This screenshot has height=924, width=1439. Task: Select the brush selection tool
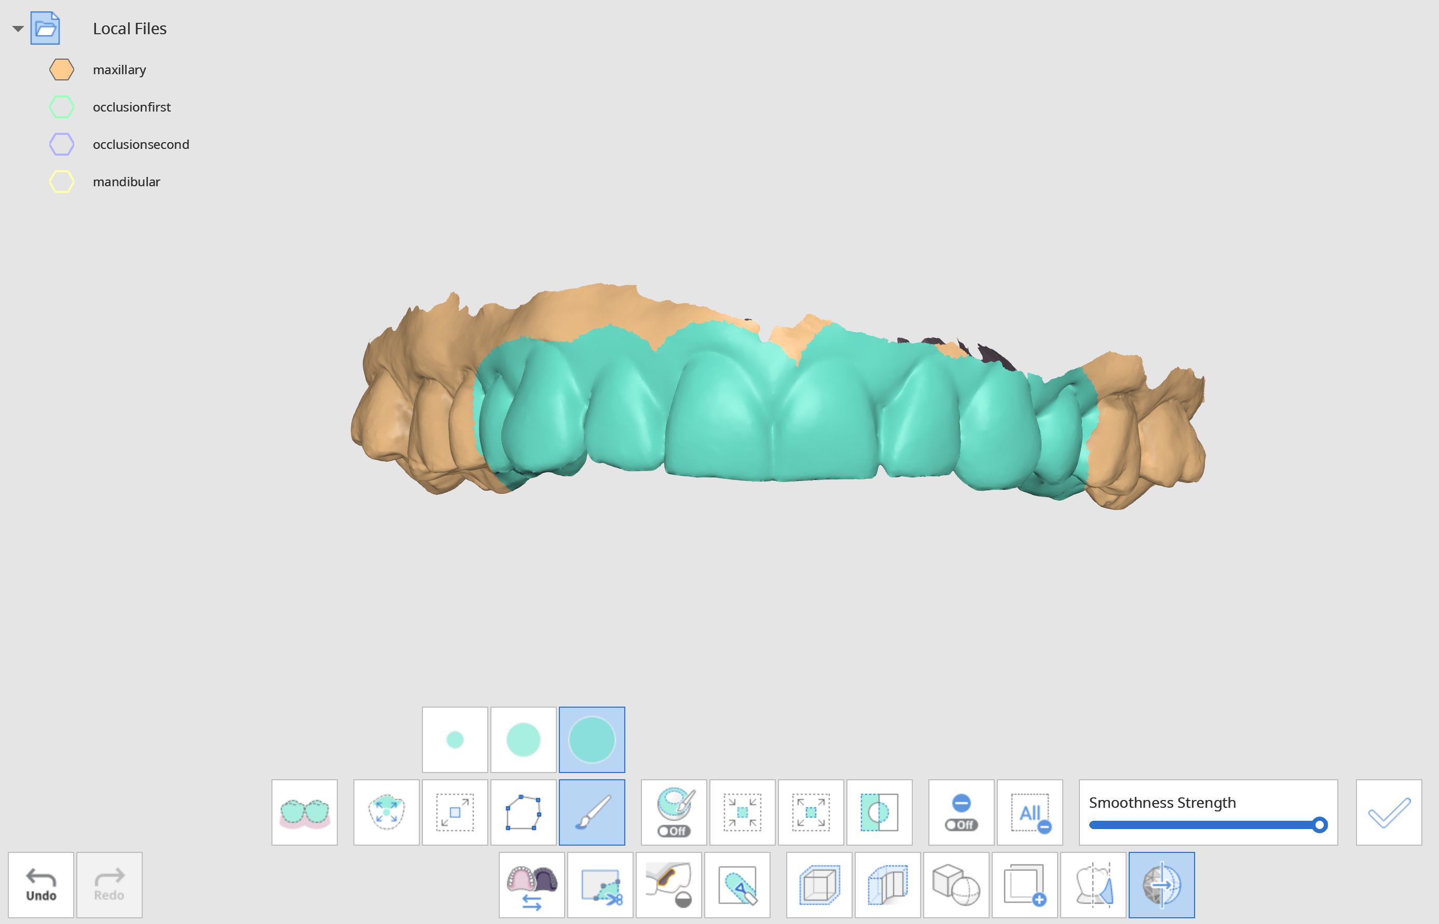click(592, 812)
